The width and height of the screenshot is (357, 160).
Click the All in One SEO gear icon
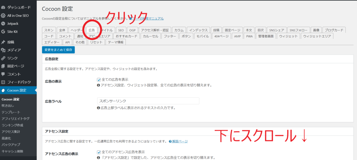pyautogui.click(x=3, y=16)
